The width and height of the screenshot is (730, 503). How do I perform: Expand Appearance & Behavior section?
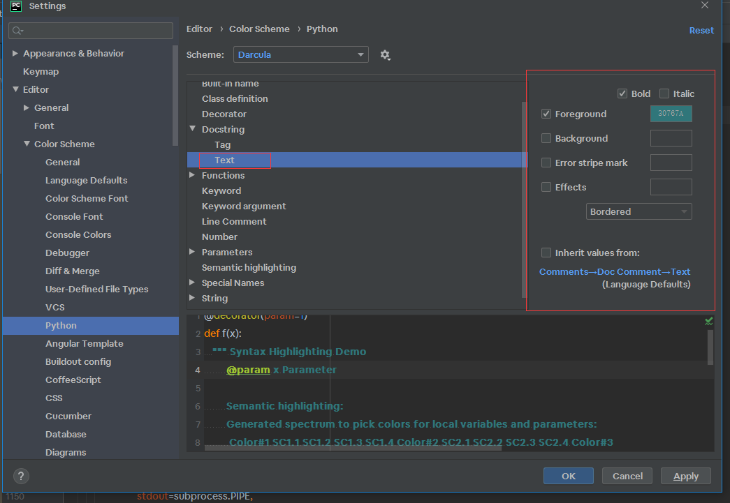(x=15, y=54)
